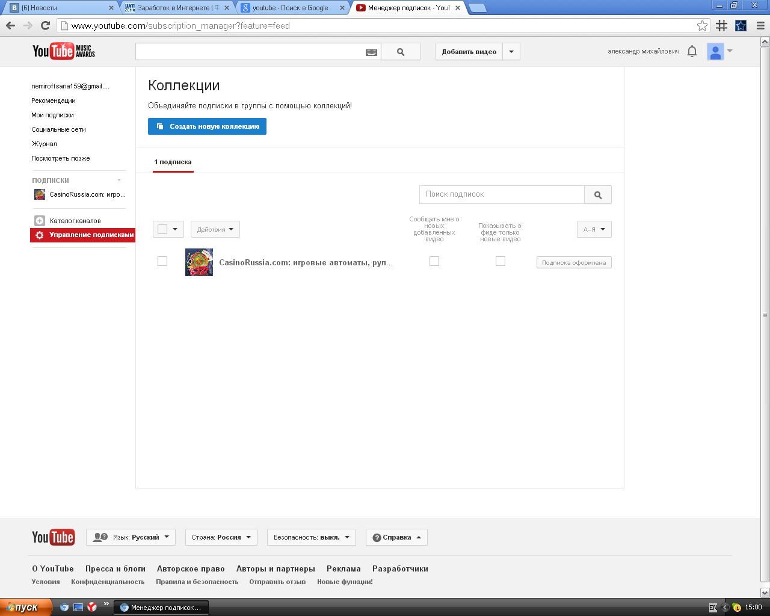Click the YouTube Music Awards logo
The width and height of the screenshot is (770, 616).
coord(64,51)
